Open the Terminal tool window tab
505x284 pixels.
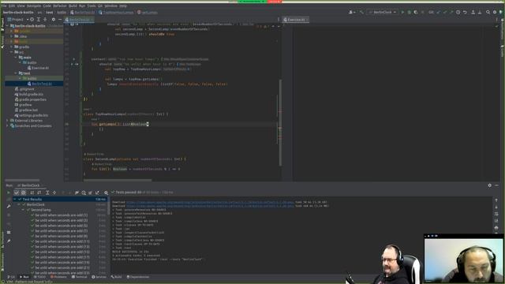79,277
